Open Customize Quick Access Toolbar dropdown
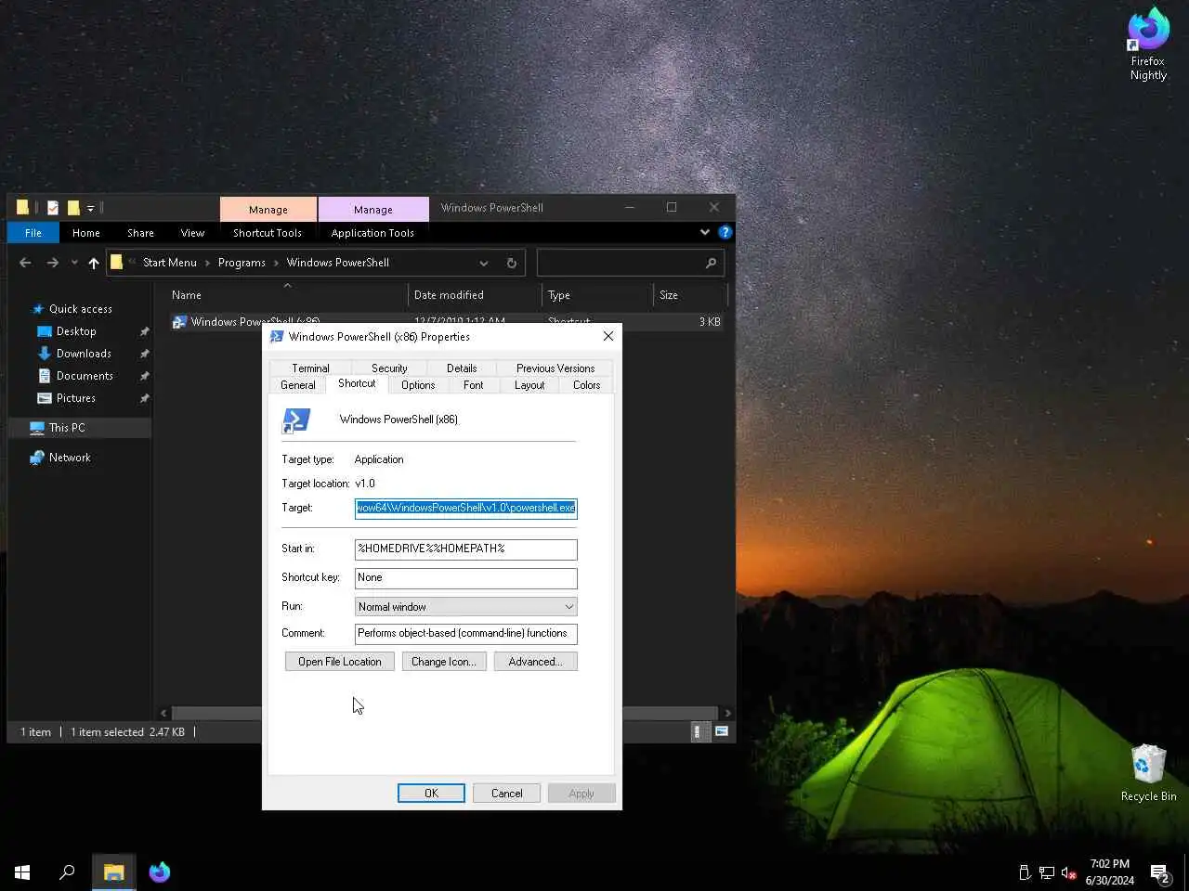The width and height of the screenshot is (1189, 891). tap(91, 208)
